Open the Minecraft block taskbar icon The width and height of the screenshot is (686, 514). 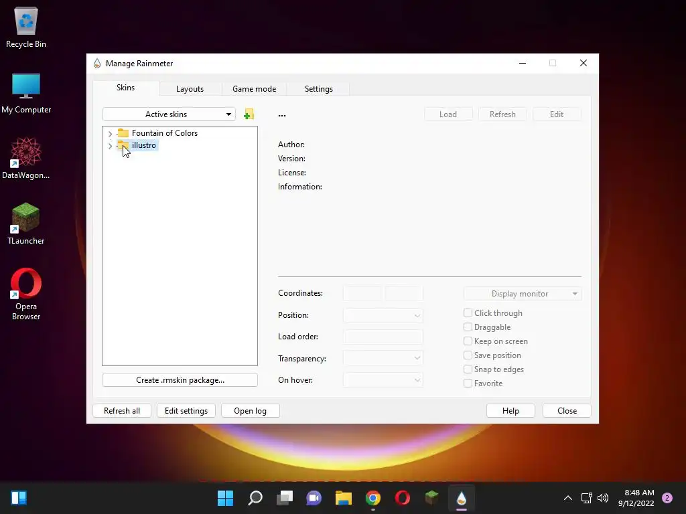click(432, 497)
